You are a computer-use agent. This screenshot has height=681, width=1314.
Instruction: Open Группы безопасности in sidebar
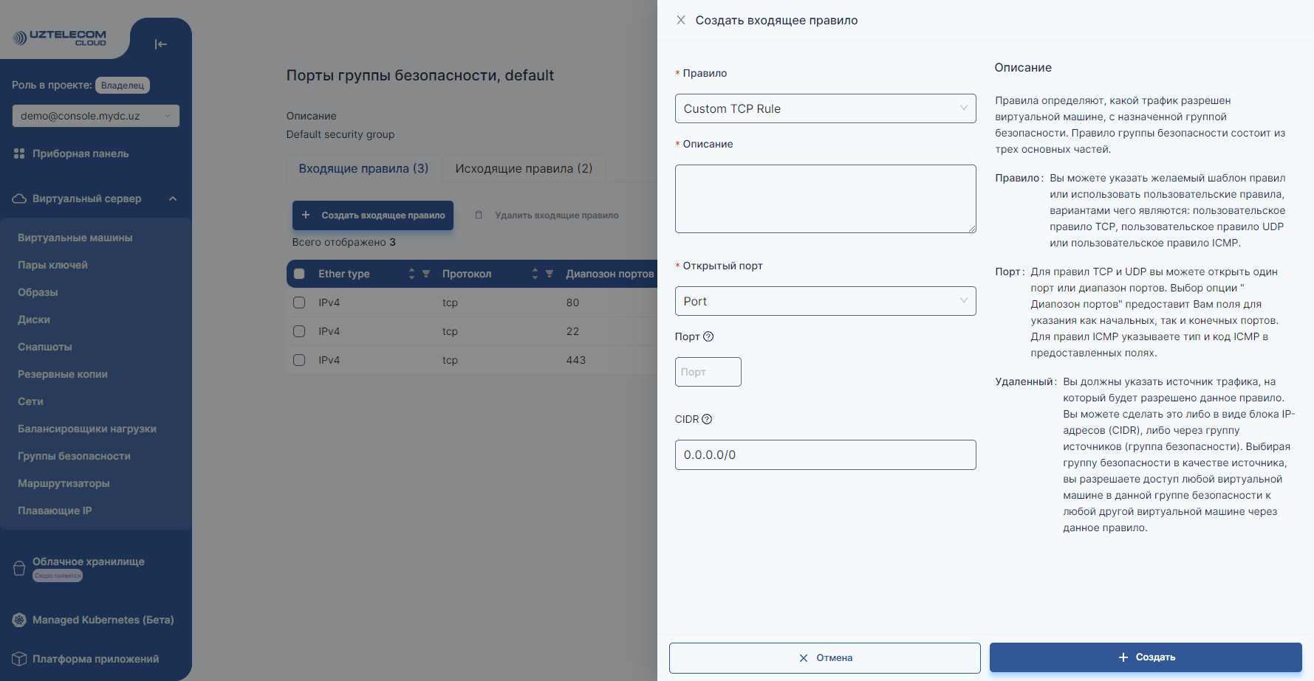[74, 456]
